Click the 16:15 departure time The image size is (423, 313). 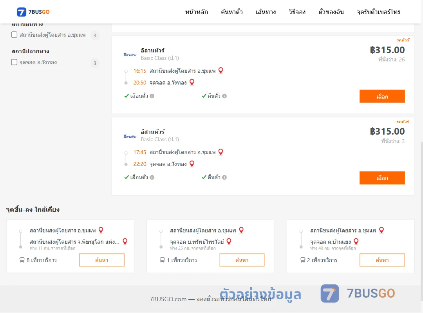[x=139, y=71]
